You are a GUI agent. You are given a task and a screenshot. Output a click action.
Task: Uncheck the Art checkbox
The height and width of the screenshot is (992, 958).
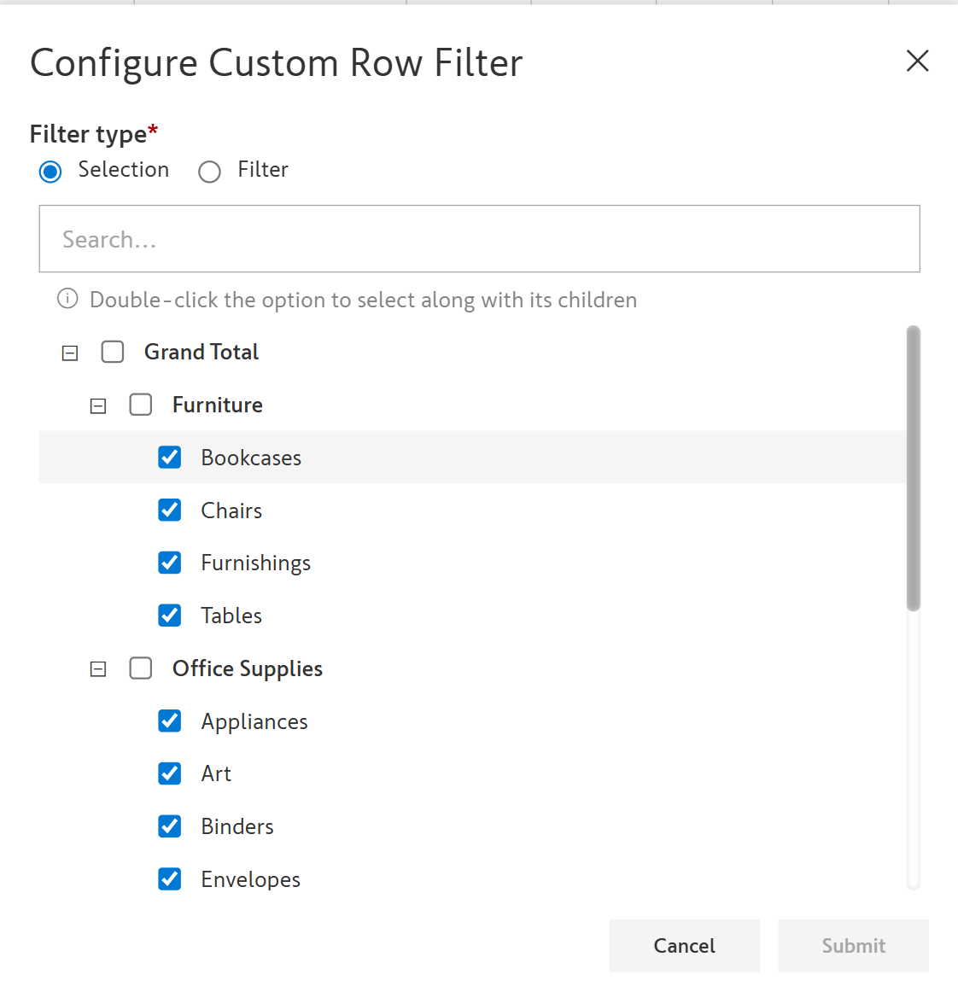(x=170, y=773)
